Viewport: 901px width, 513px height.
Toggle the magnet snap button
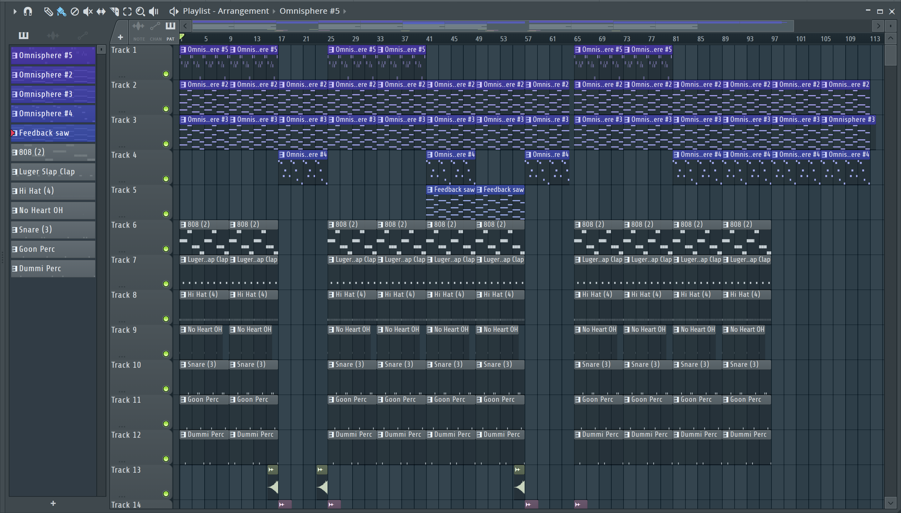[x=28, y=11]
